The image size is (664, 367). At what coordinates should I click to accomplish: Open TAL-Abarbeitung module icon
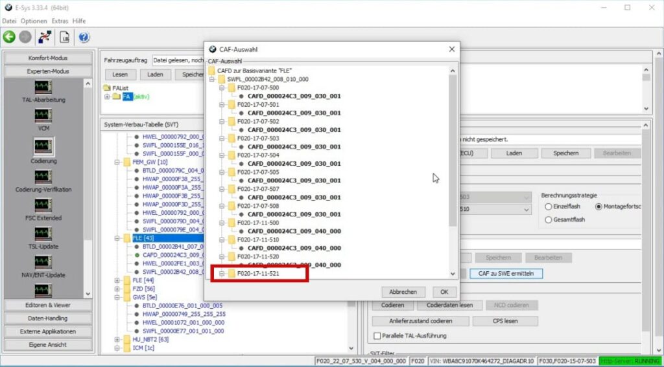coord(43,87)
